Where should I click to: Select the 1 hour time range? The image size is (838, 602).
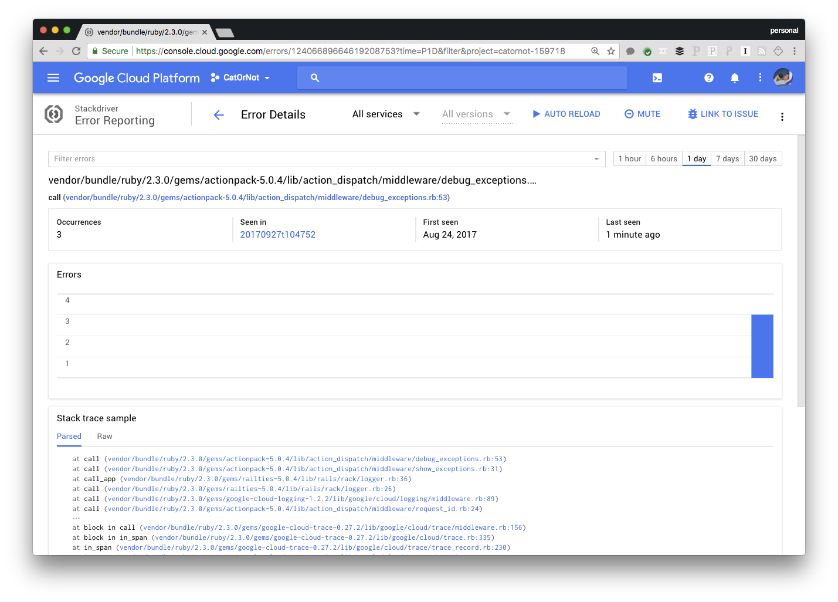[x=630, y=159]
